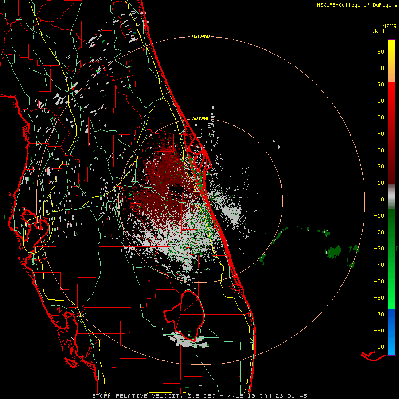Click the 100 NMI range ring label
Image resolution: width=399 pixels, height=399 pixels.
click(x=200, y=37)
